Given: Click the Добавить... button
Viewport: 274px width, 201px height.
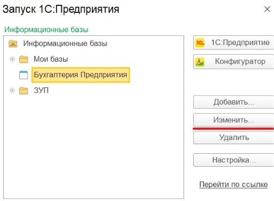Looking at the screenshot, I should 234,102.
